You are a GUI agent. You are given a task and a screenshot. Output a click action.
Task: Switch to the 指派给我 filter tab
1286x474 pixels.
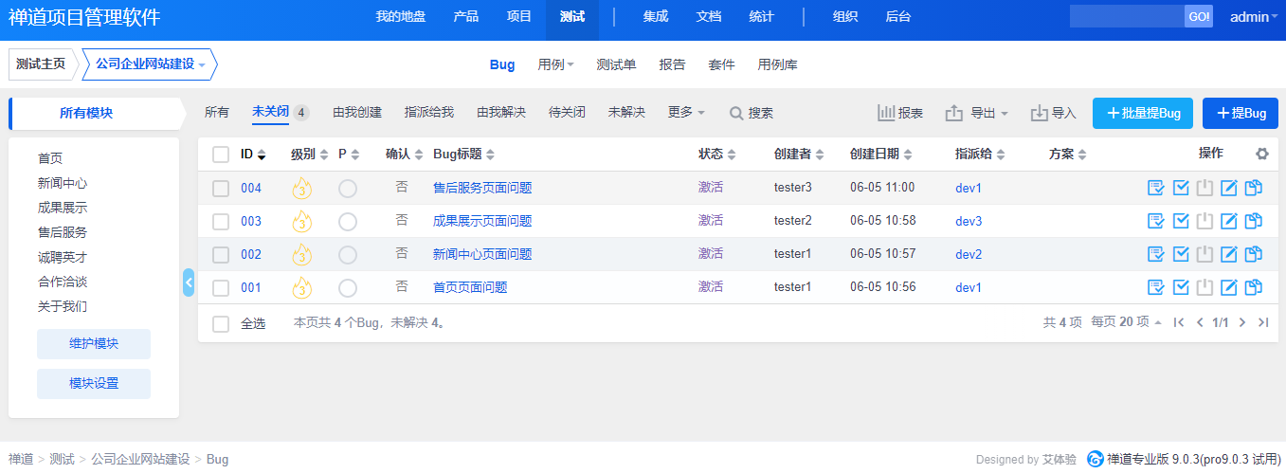tap(428, 112)
